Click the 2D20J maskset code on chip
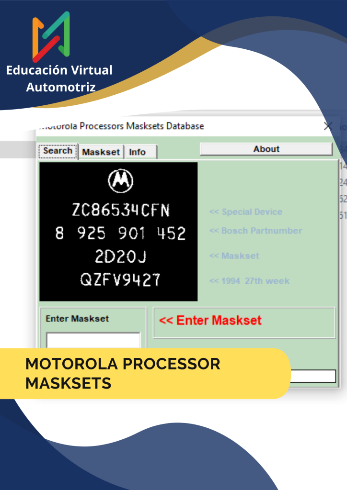 (120, 257)
